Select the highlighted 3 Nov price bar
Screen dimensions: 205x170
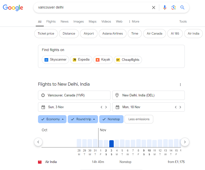[111, 144]
